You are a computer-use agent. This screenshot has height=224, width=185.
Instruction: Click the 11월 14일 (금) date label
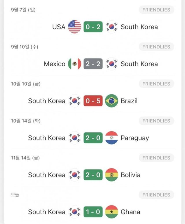tap(25, 158)
